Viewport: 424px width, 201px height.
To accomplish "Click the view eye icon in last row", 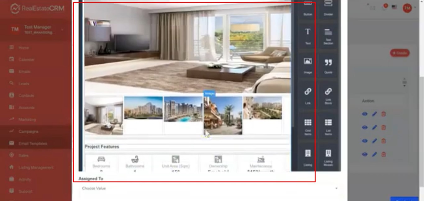I will coord(365,154).
